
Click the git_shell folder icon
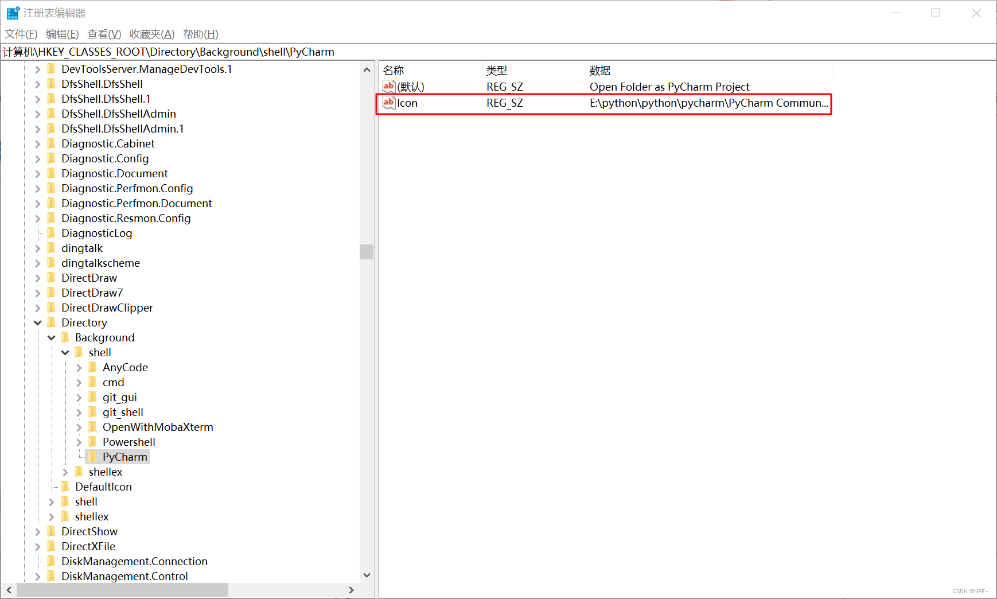point(93,412)
